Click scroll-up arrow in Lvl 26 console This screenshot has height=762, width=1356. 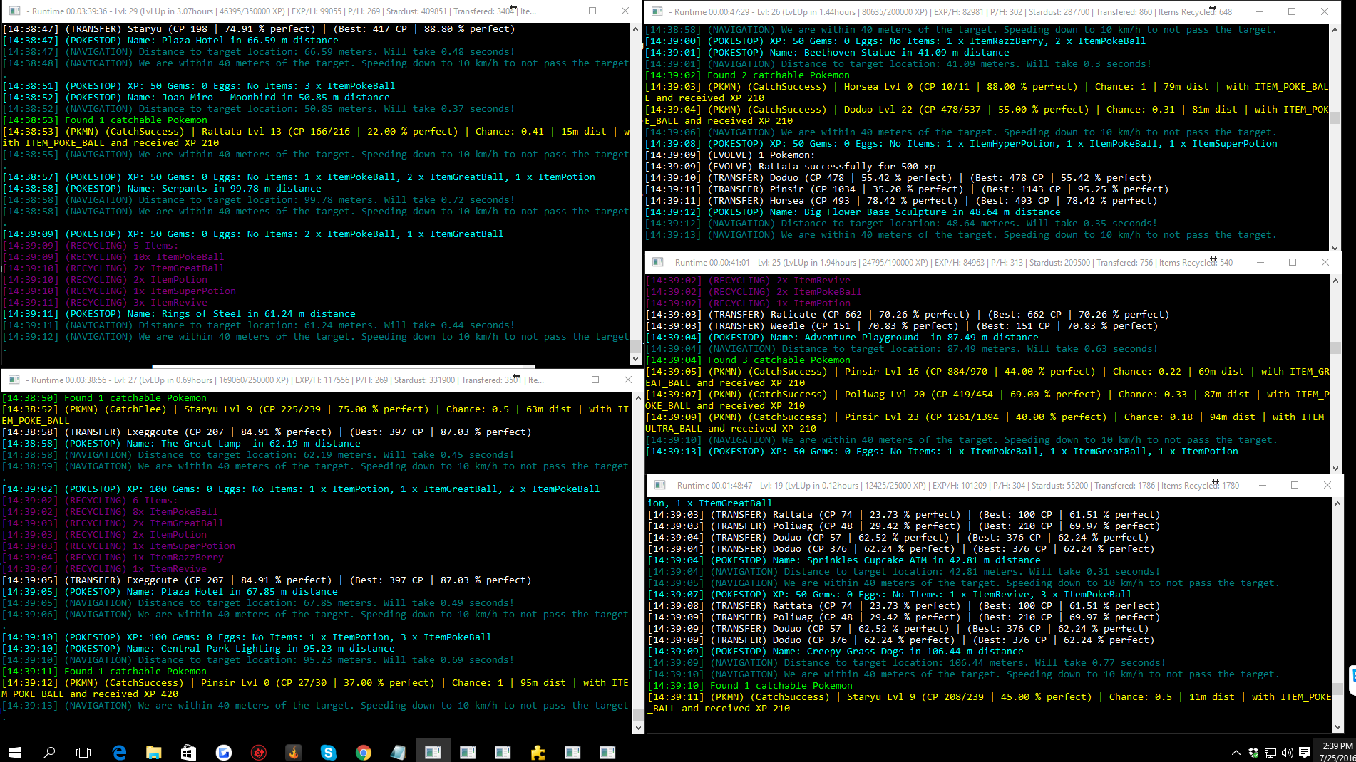pyautogui.click(x=1335, y=30)
